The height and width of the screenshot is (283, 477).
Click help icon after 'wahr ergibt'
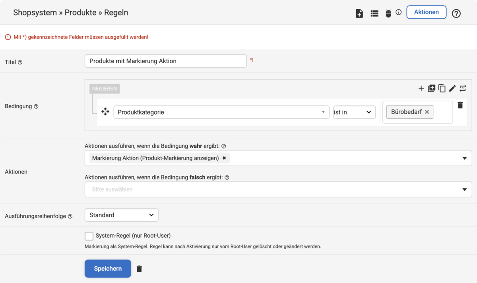pos(224,146)
